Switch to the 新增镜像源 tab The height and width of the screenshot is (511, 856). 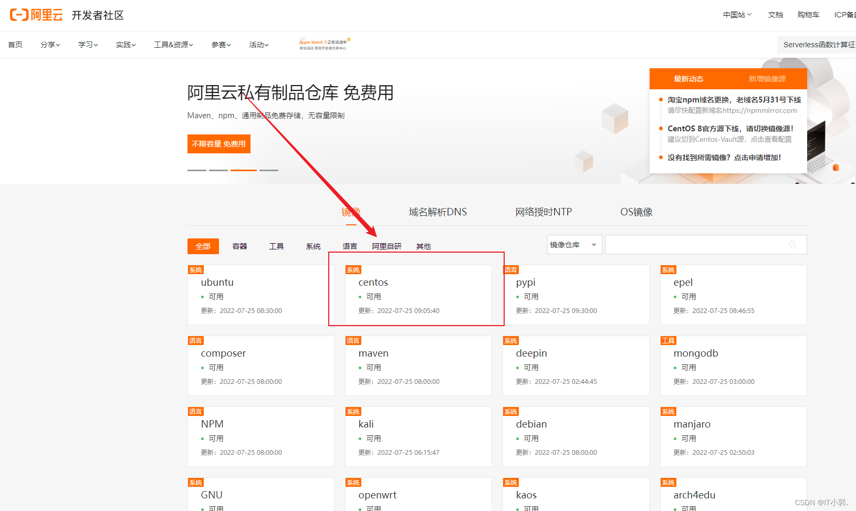click(767, 79)
